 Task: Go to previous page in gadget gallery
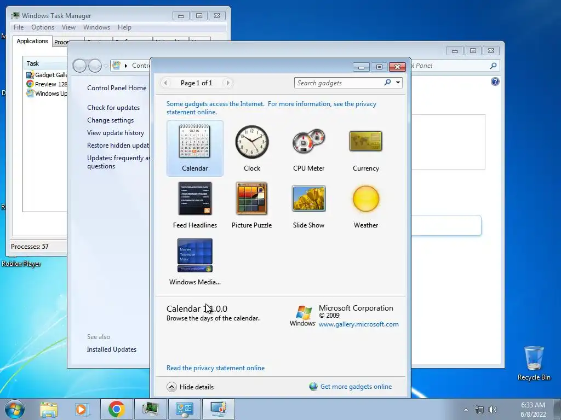(x=165, y=83)
